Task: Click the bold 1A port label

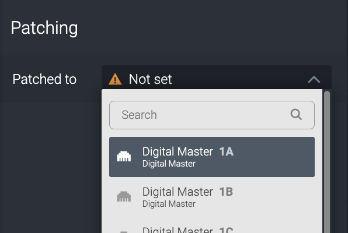Action: click(x=227, y=151)
